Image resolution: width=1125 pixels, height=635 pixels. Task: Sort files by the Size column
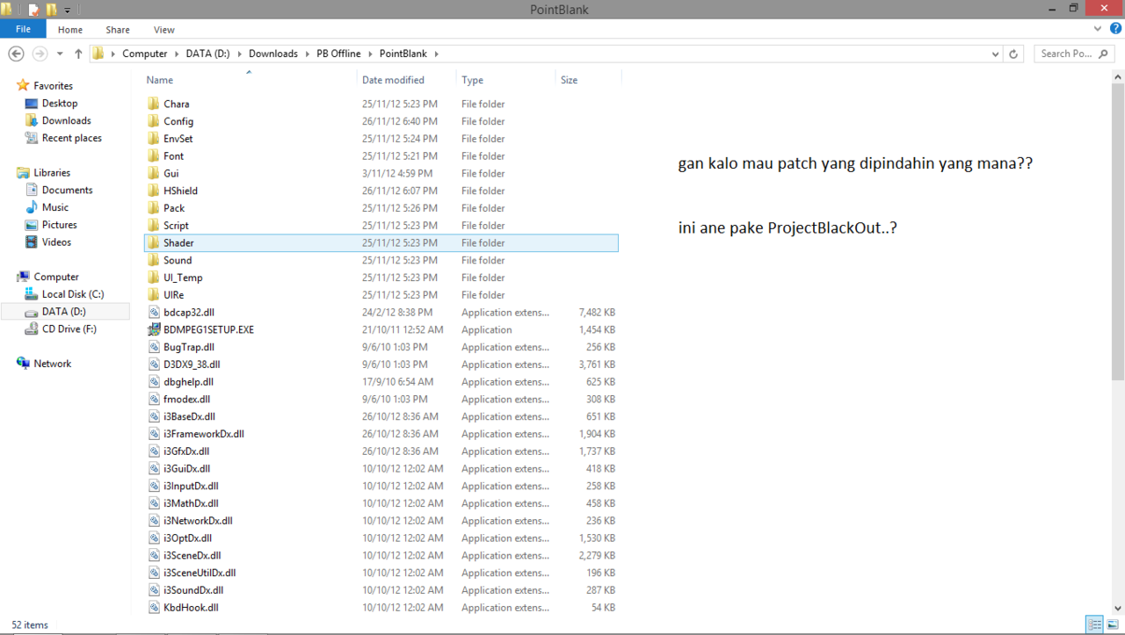570,80
